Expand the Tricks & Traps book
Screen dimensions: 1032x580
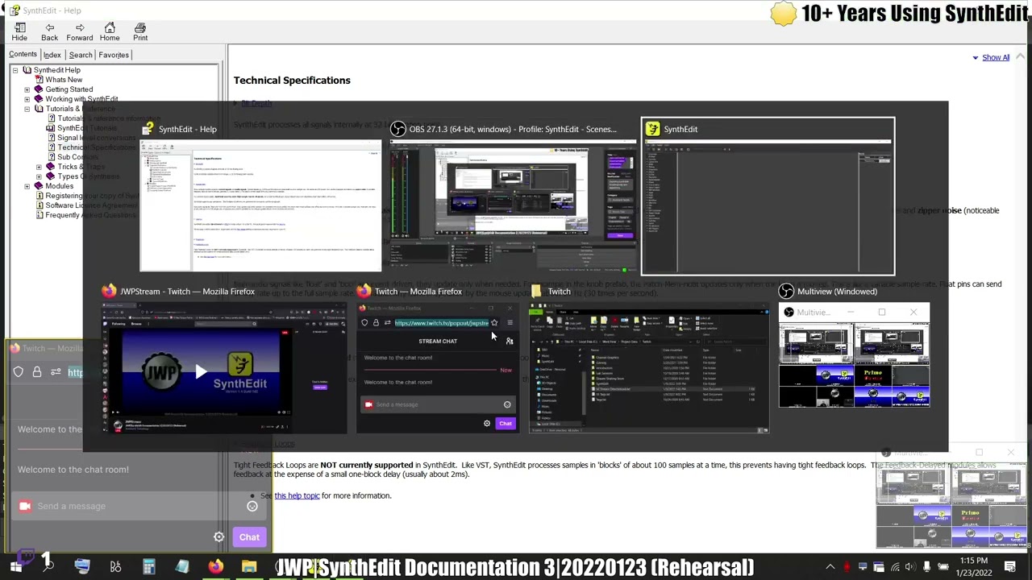tap(39, 167)
